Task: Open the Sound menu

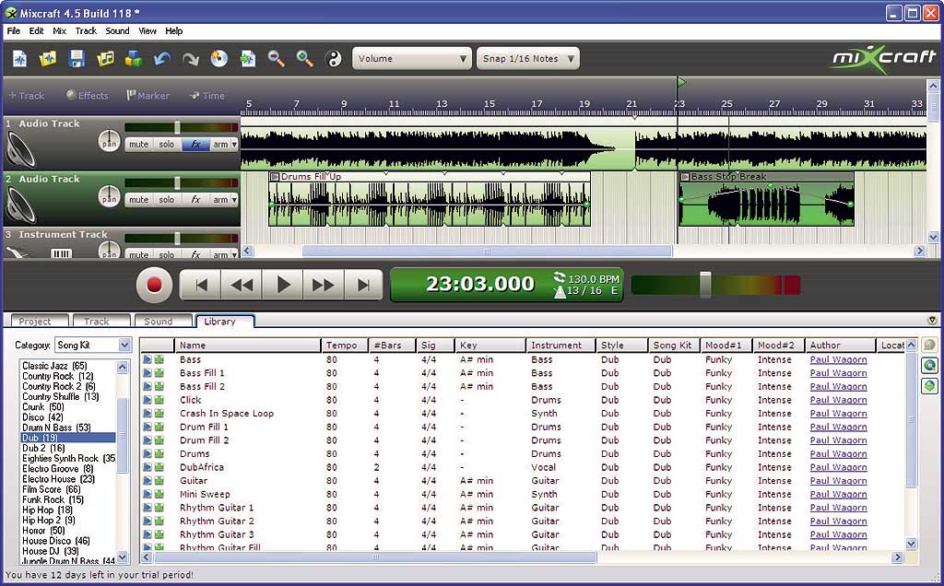Action: (117, 30)
